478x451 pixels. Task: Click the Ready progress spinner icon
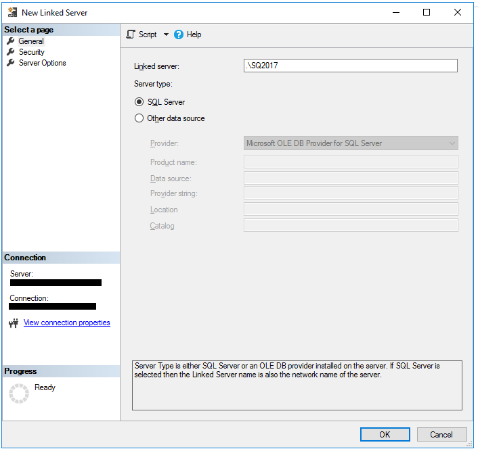tap(19, 393)
